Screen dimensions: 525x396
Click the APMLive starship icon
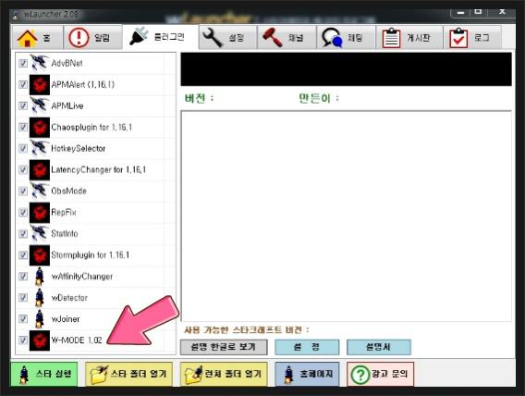(x=40, y=105)
